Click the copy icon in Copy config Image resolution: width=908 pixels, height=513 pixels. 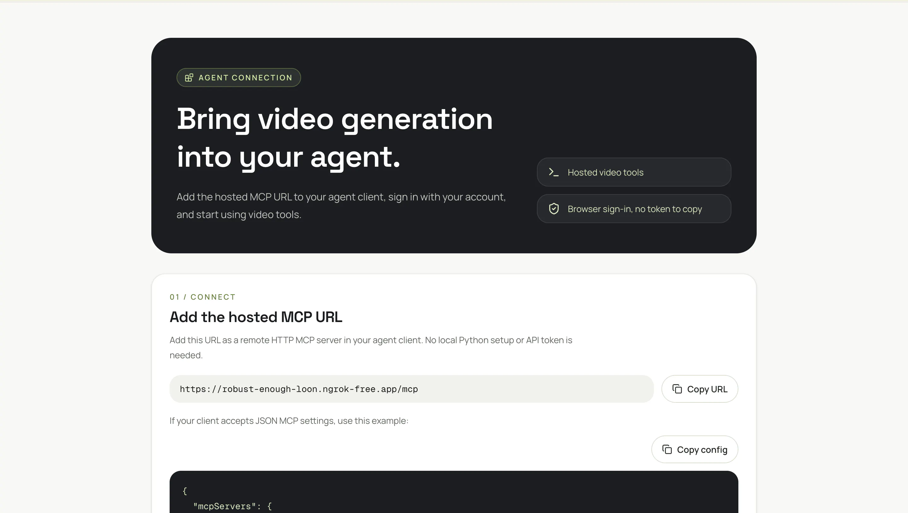tap(667, 450)
